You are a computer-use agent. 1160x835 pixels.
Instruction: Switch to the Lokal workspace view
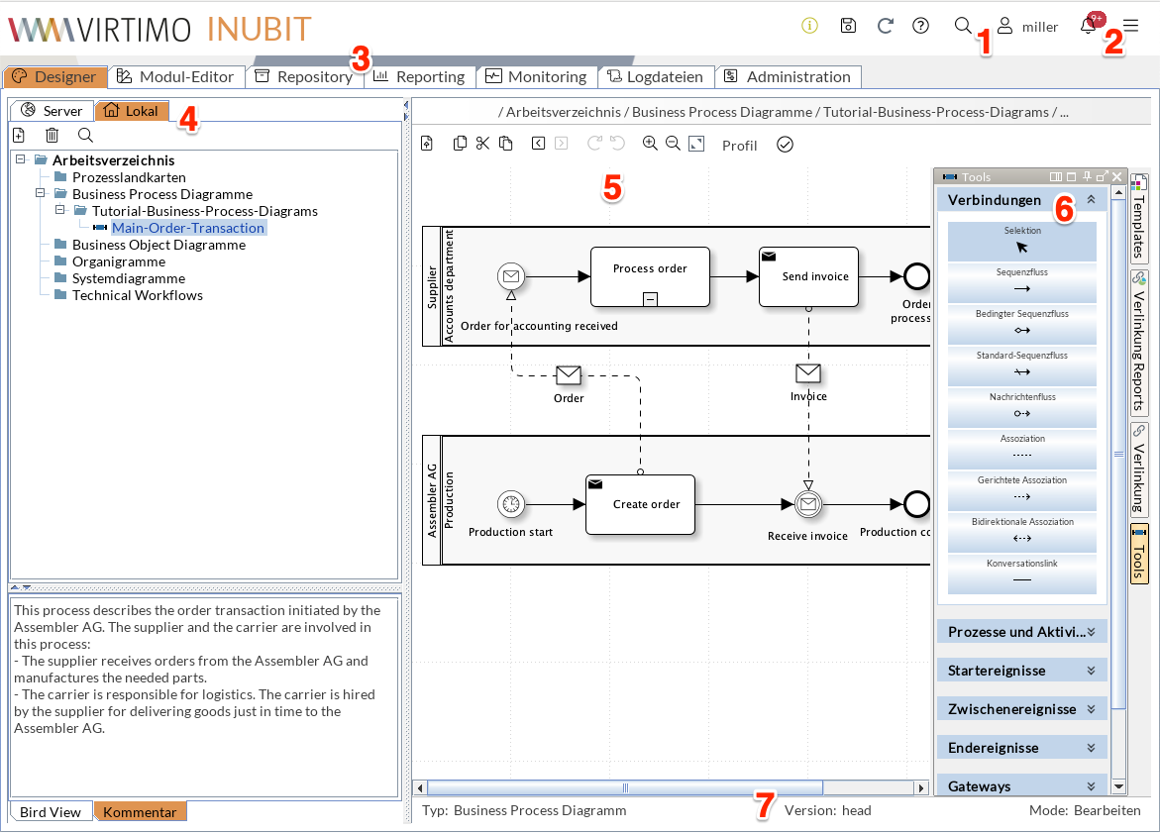[x=132, y=110]
